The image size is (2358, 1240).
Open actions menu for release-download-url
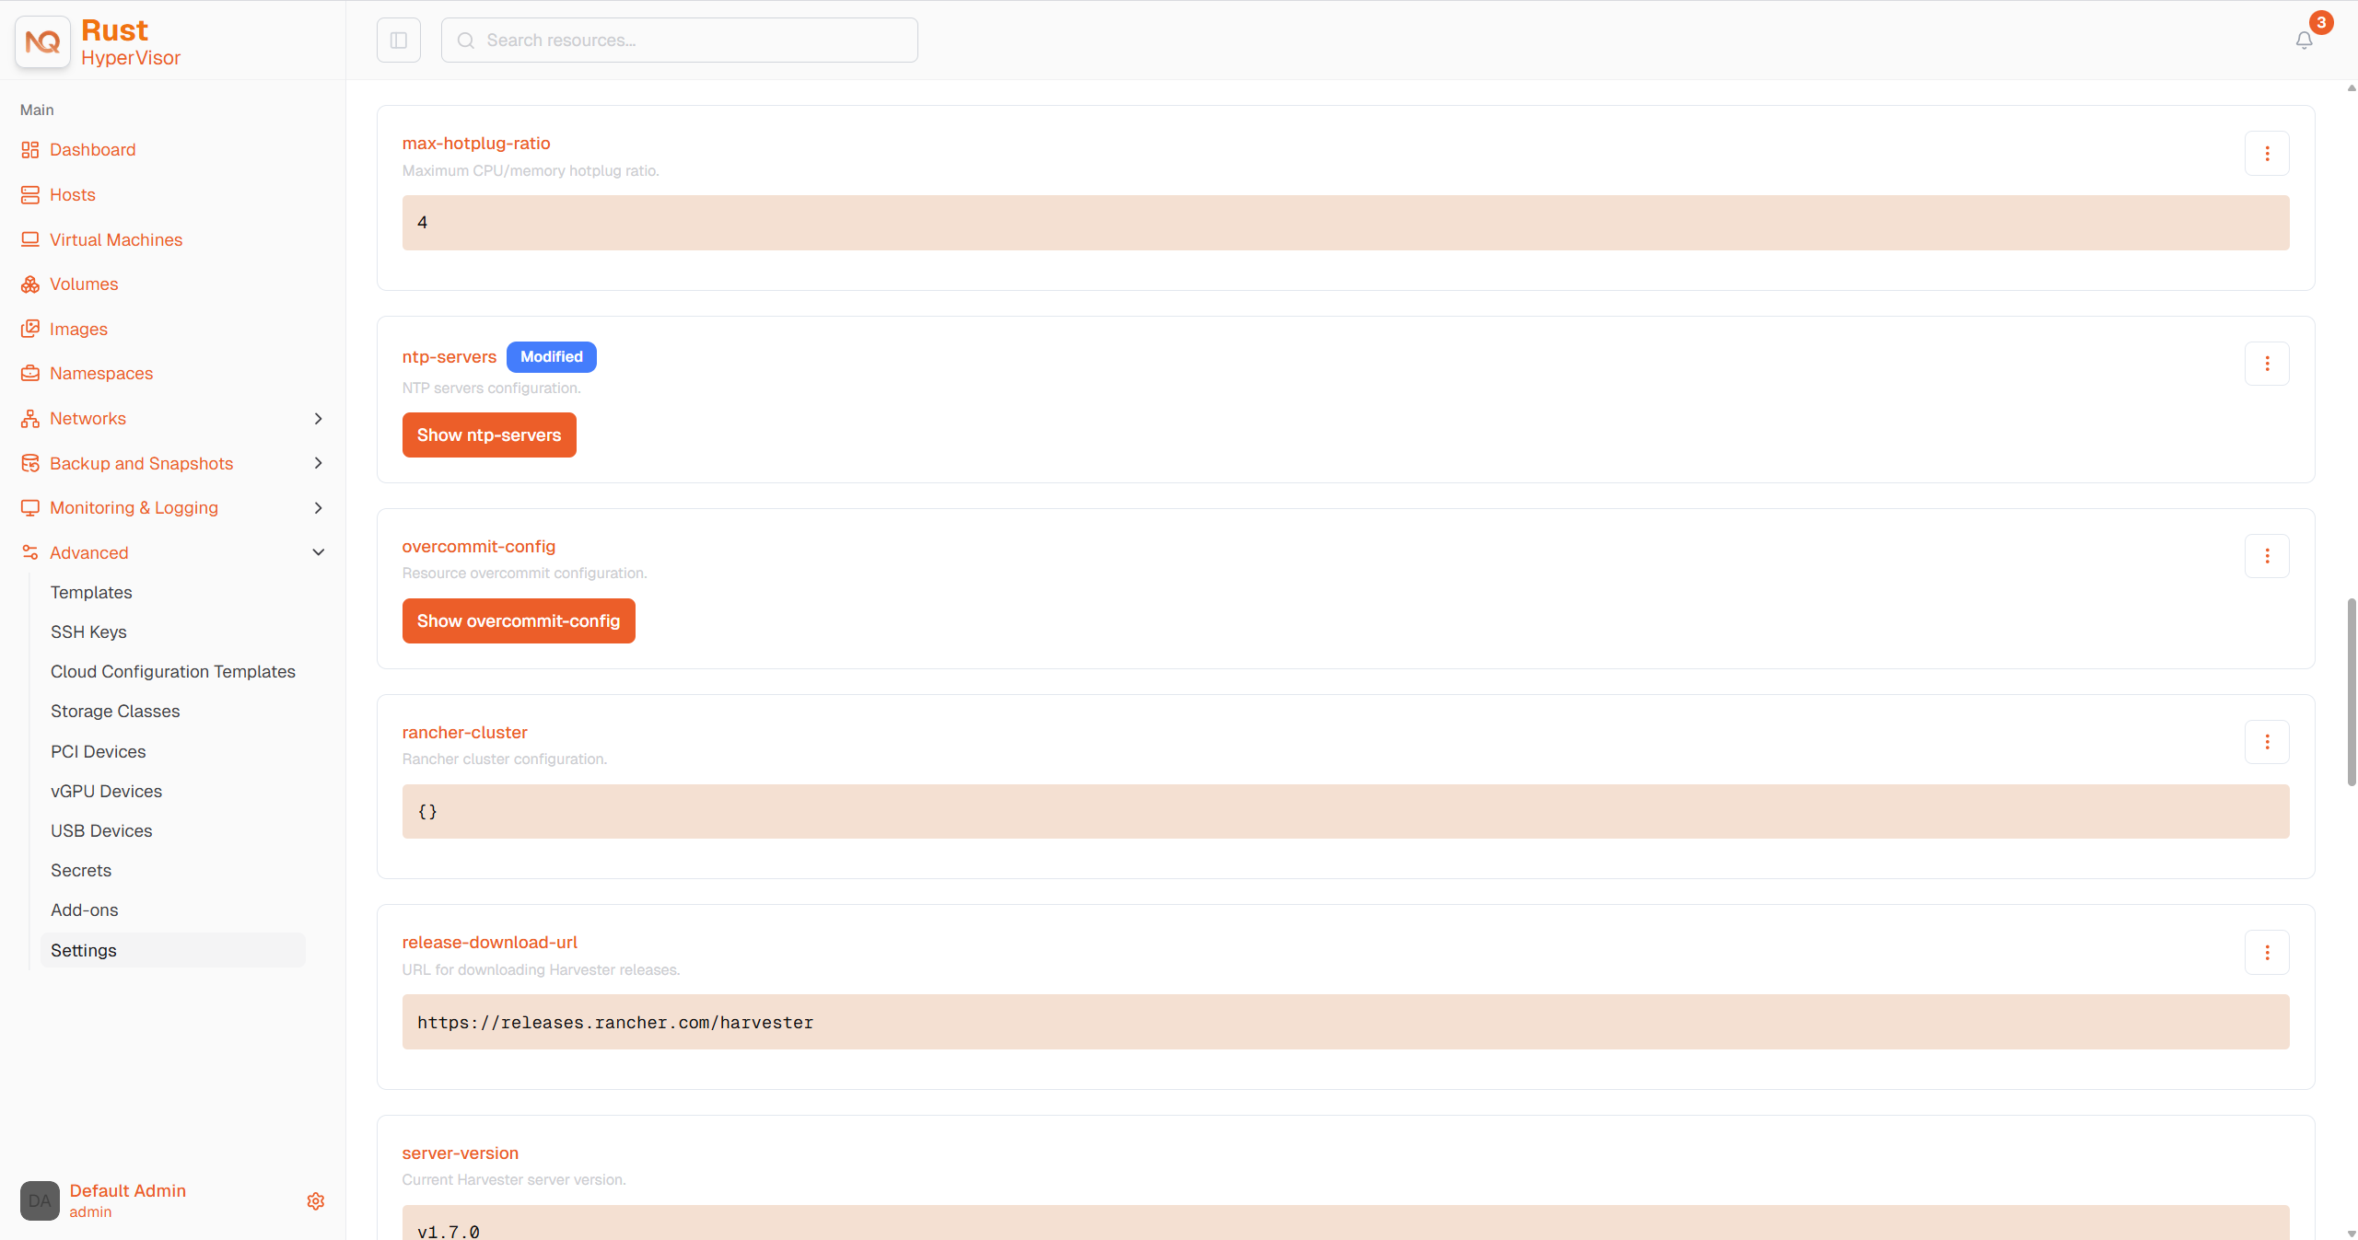point(2267,953)
